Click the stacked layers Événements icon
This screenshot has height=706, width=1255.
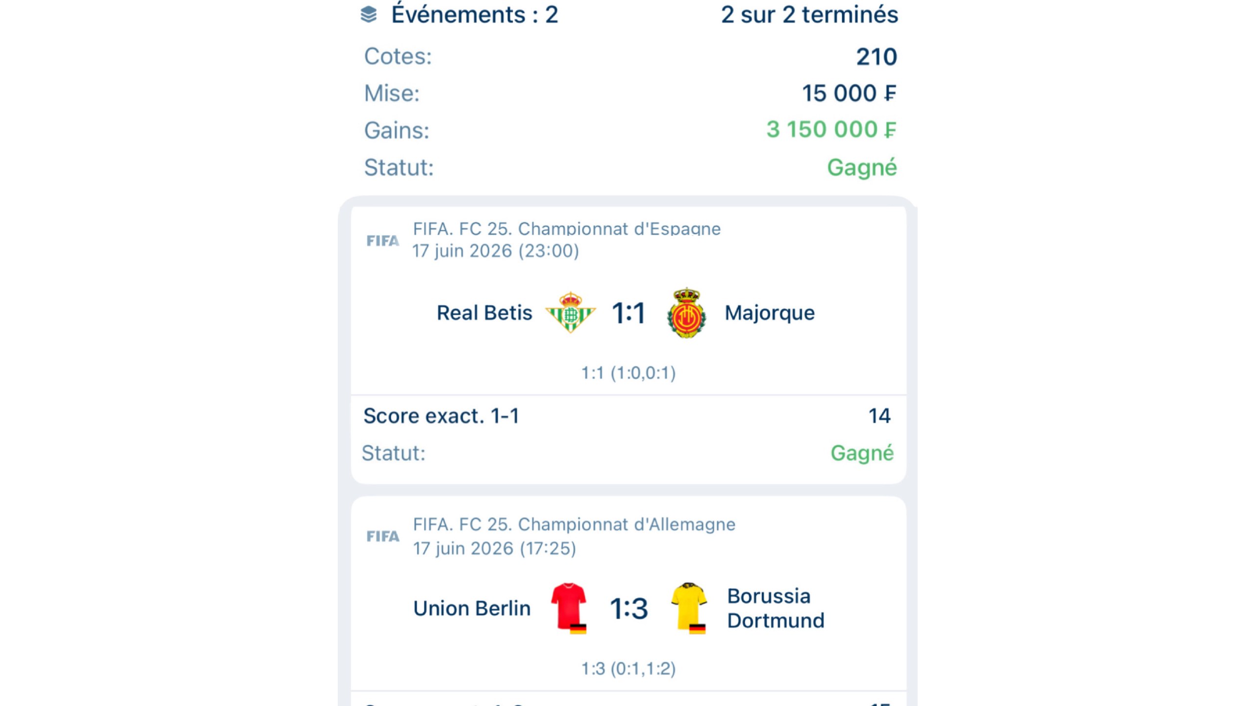(x=369, y=15)
